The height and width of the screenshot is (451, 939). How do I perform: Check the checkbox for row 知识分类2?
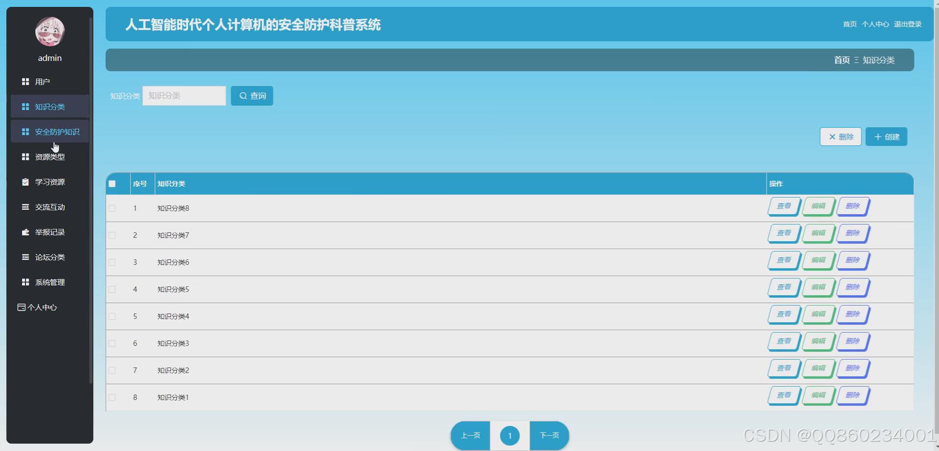click(x=112, y=370)
